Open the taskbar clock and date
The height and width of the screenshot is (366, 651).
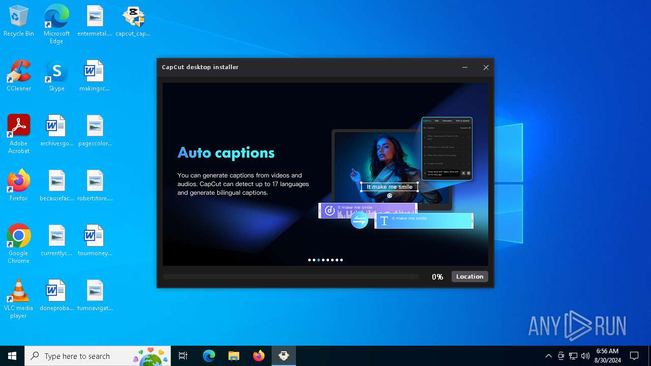coord(608,356)
